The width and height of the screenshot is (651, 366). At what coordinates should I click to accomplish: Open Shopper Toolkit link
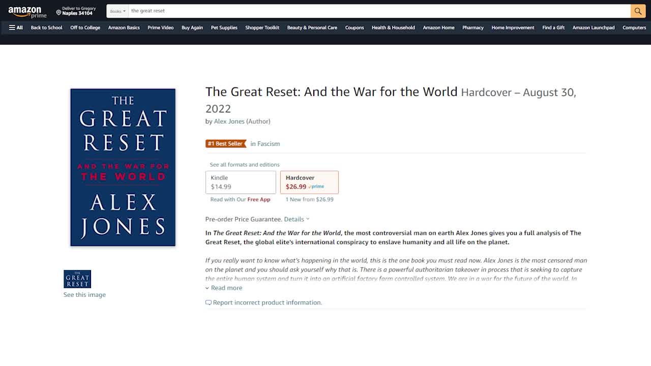(x=262, y=27)
